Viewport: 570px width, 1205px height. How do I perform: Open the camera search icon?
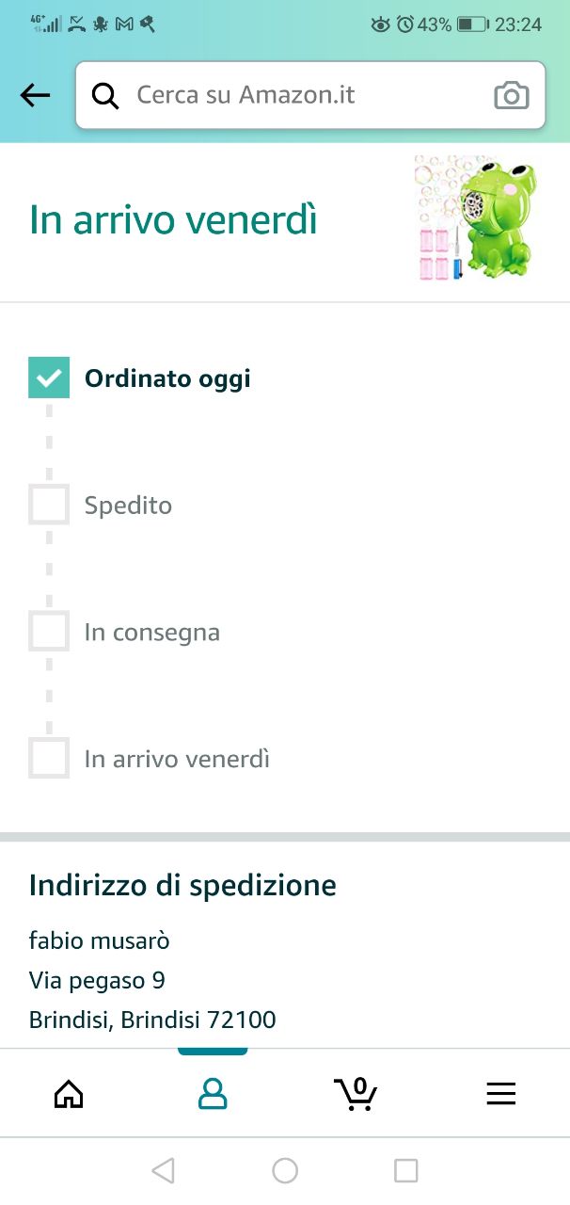[x=512, y=95]
